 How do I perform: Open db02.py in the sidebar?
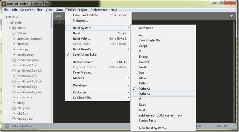click(23, 114)
